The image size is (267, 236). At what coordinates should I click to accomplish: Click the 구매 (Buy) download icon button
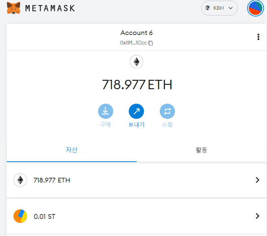point(106,111)
